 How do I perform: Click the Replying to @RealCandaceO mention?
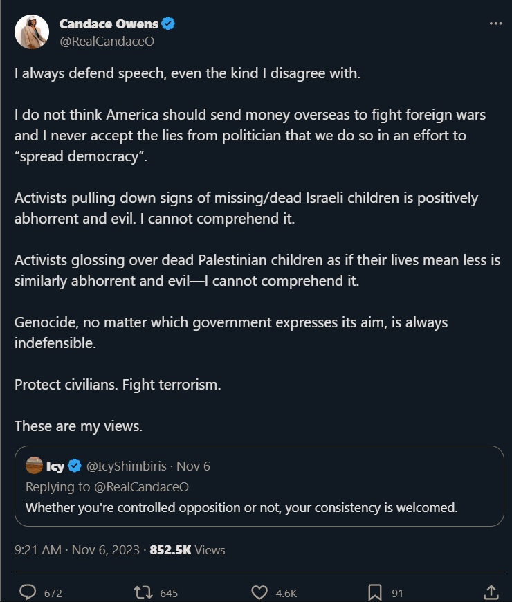pyautogui.click(x=141, y=486)
